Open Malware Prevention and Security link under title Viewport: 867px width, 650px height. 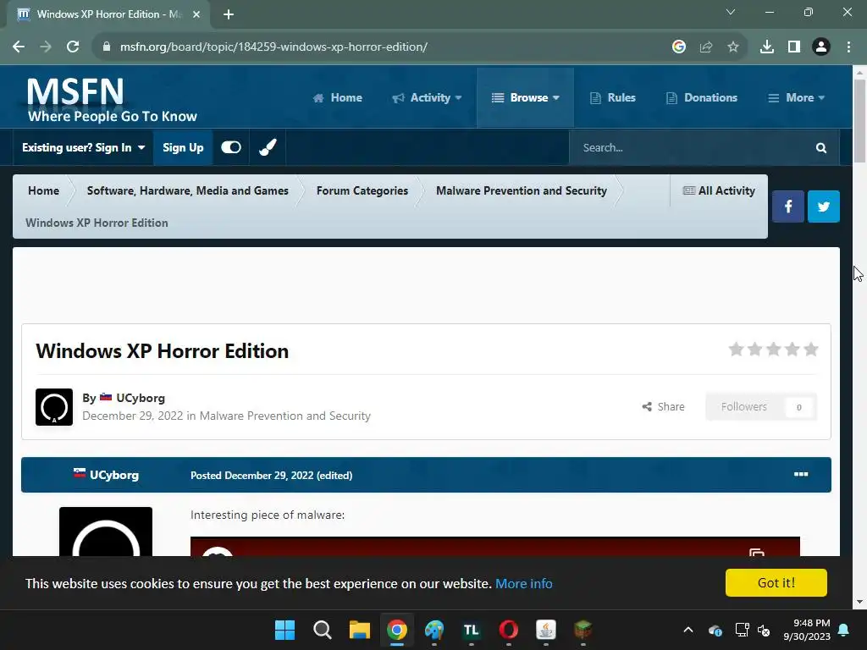pos(284,416)
